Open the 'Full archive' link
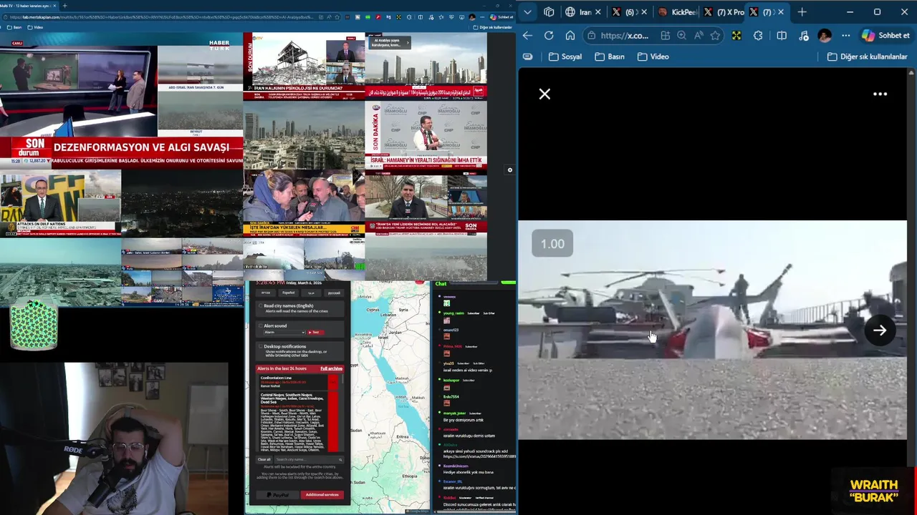This screenshot has height=515, width=917. click(x=331, y=368)
